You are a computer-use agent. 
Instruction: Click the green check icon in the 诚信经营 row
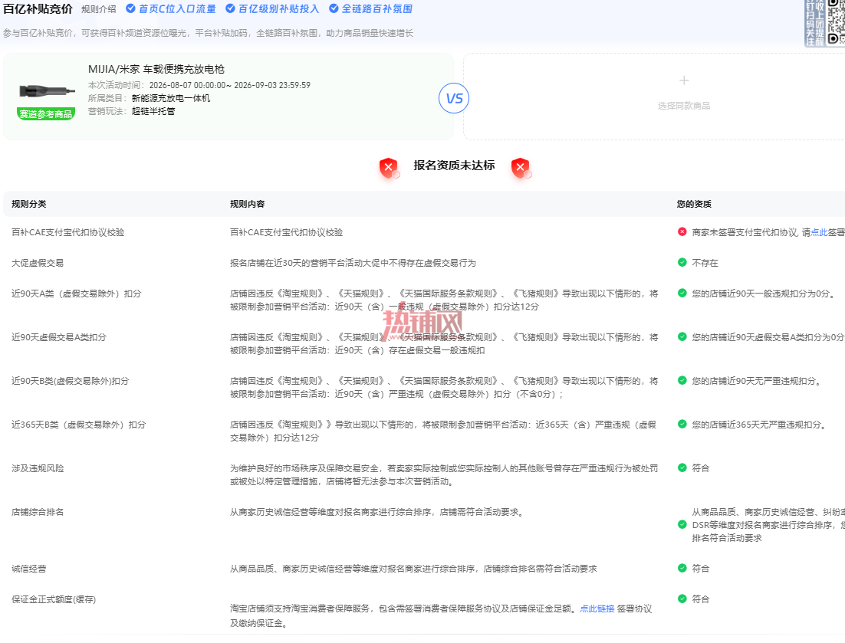point(682,568)
